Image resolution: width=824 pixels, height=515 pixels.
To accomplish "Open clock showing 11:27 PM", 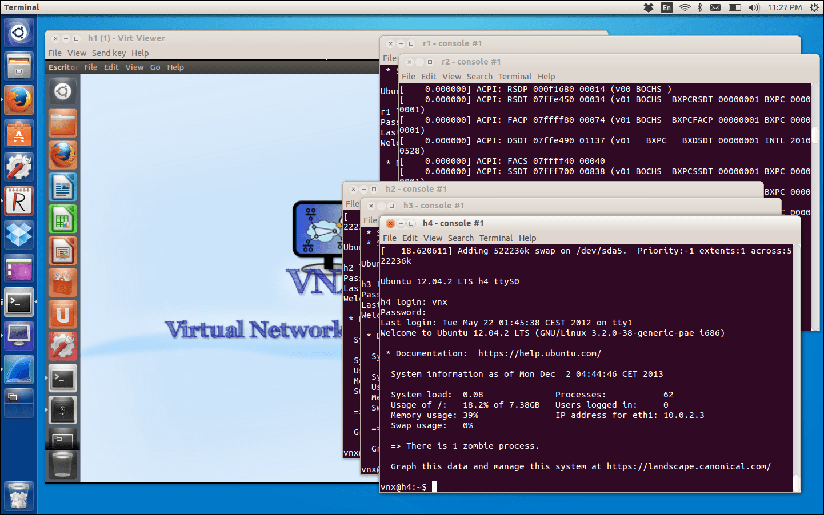I will 785,7.
